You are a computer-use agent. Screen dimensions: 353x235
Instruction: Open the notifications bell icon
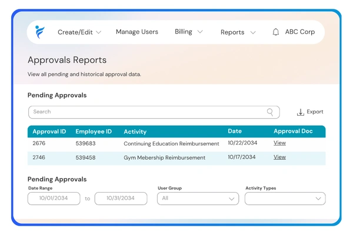(275, 32)
